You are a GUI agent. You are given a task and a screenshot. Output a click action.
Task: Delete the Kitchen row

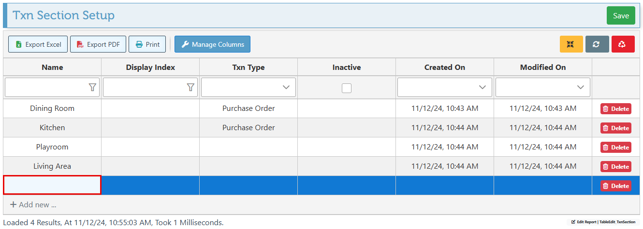615,128
